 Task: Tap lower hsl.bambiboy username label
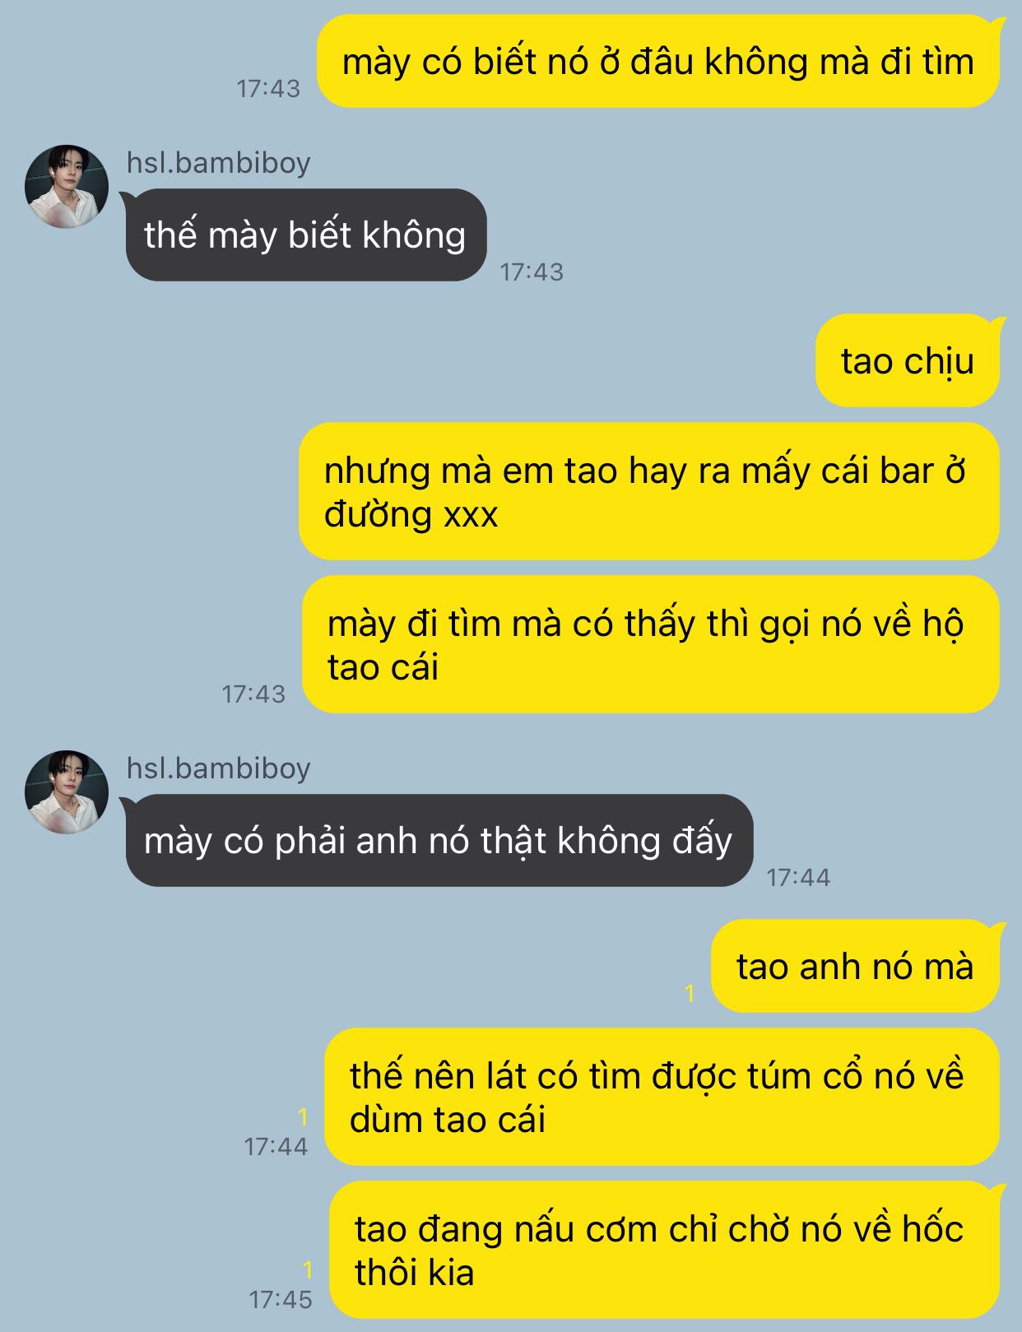click(x=218, y=768)
